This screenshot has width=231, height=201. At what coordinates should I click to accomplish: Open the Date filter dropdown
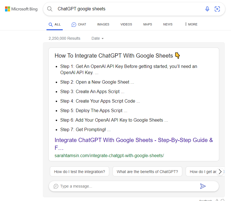97,38
